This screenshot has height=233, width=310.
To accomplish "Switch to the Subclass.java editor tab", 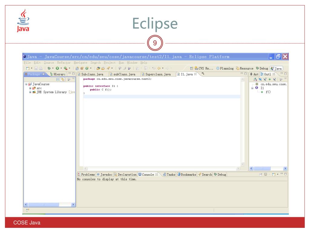I will pos(91,74).
